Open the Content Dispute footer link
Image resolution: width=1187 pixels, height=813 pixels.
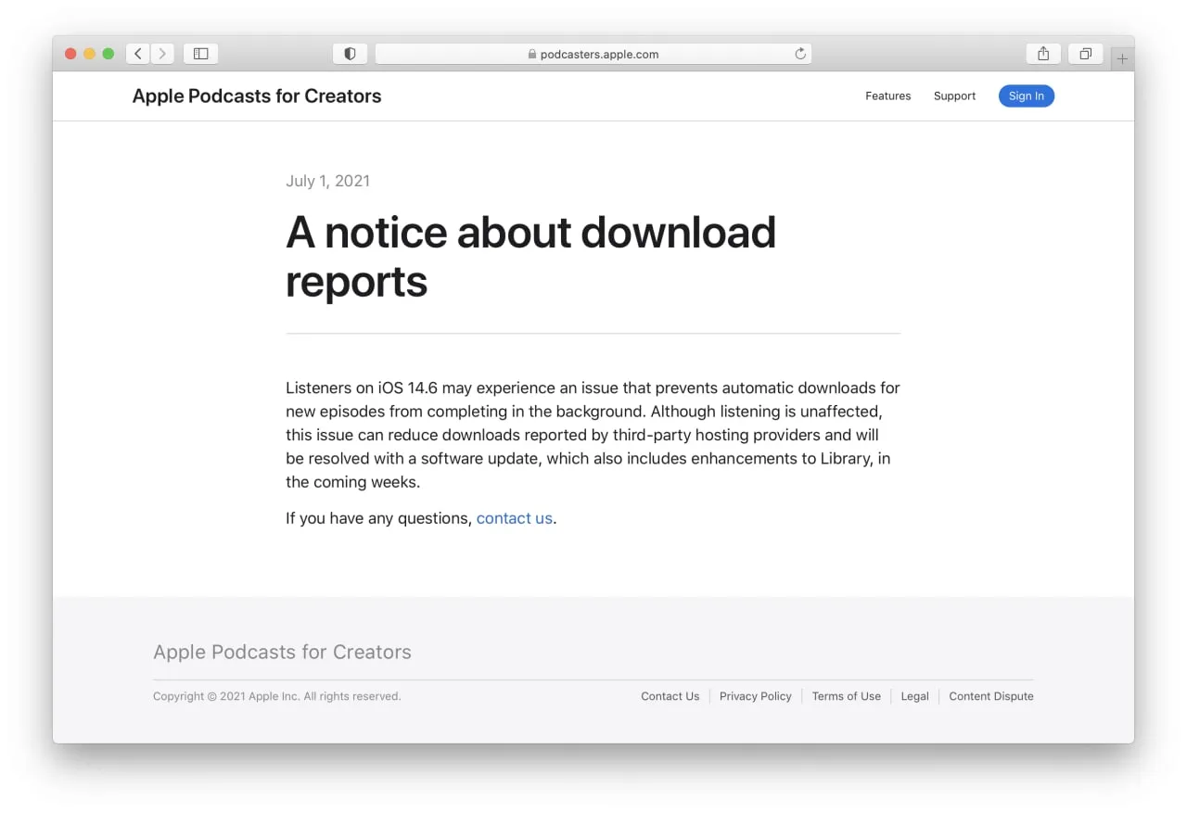tap(991, 696)
